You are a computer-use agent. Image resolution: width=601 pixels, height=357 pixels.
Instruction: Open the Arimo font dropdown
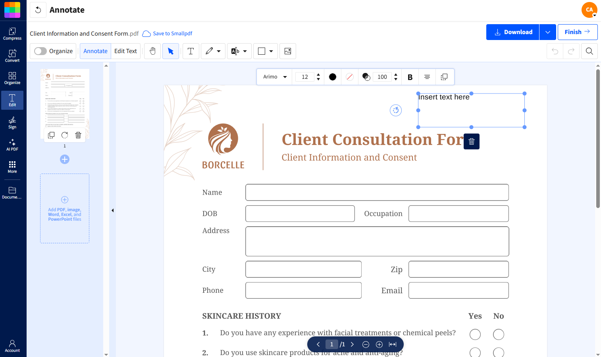(274, 76)
